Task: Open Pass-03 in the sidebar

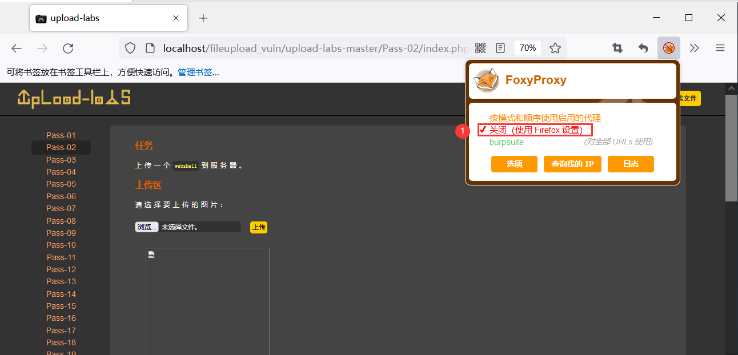Action: click(x=61, y=160)
